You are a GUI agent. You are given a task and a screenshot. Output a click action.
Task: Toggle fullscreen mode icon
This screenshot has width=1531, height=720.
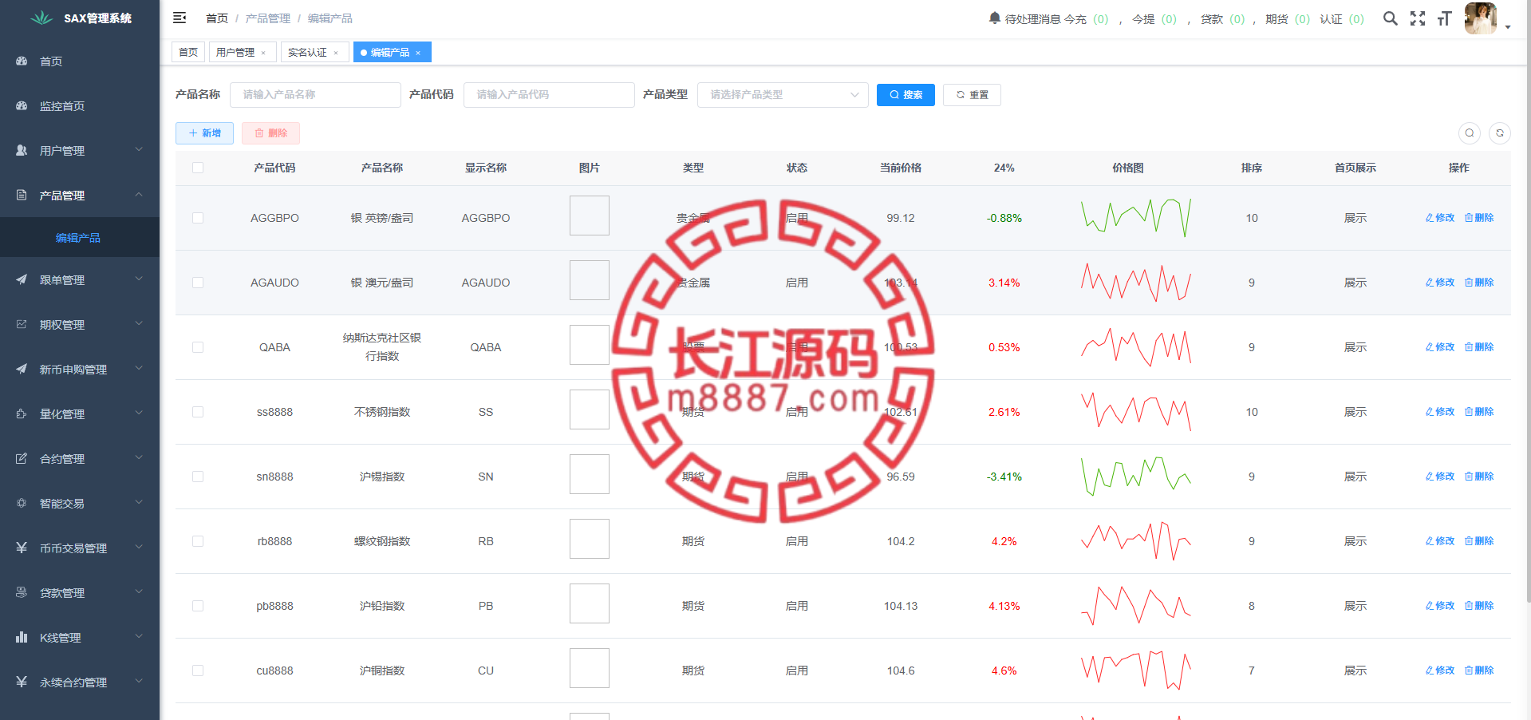tap(1417, 18)
